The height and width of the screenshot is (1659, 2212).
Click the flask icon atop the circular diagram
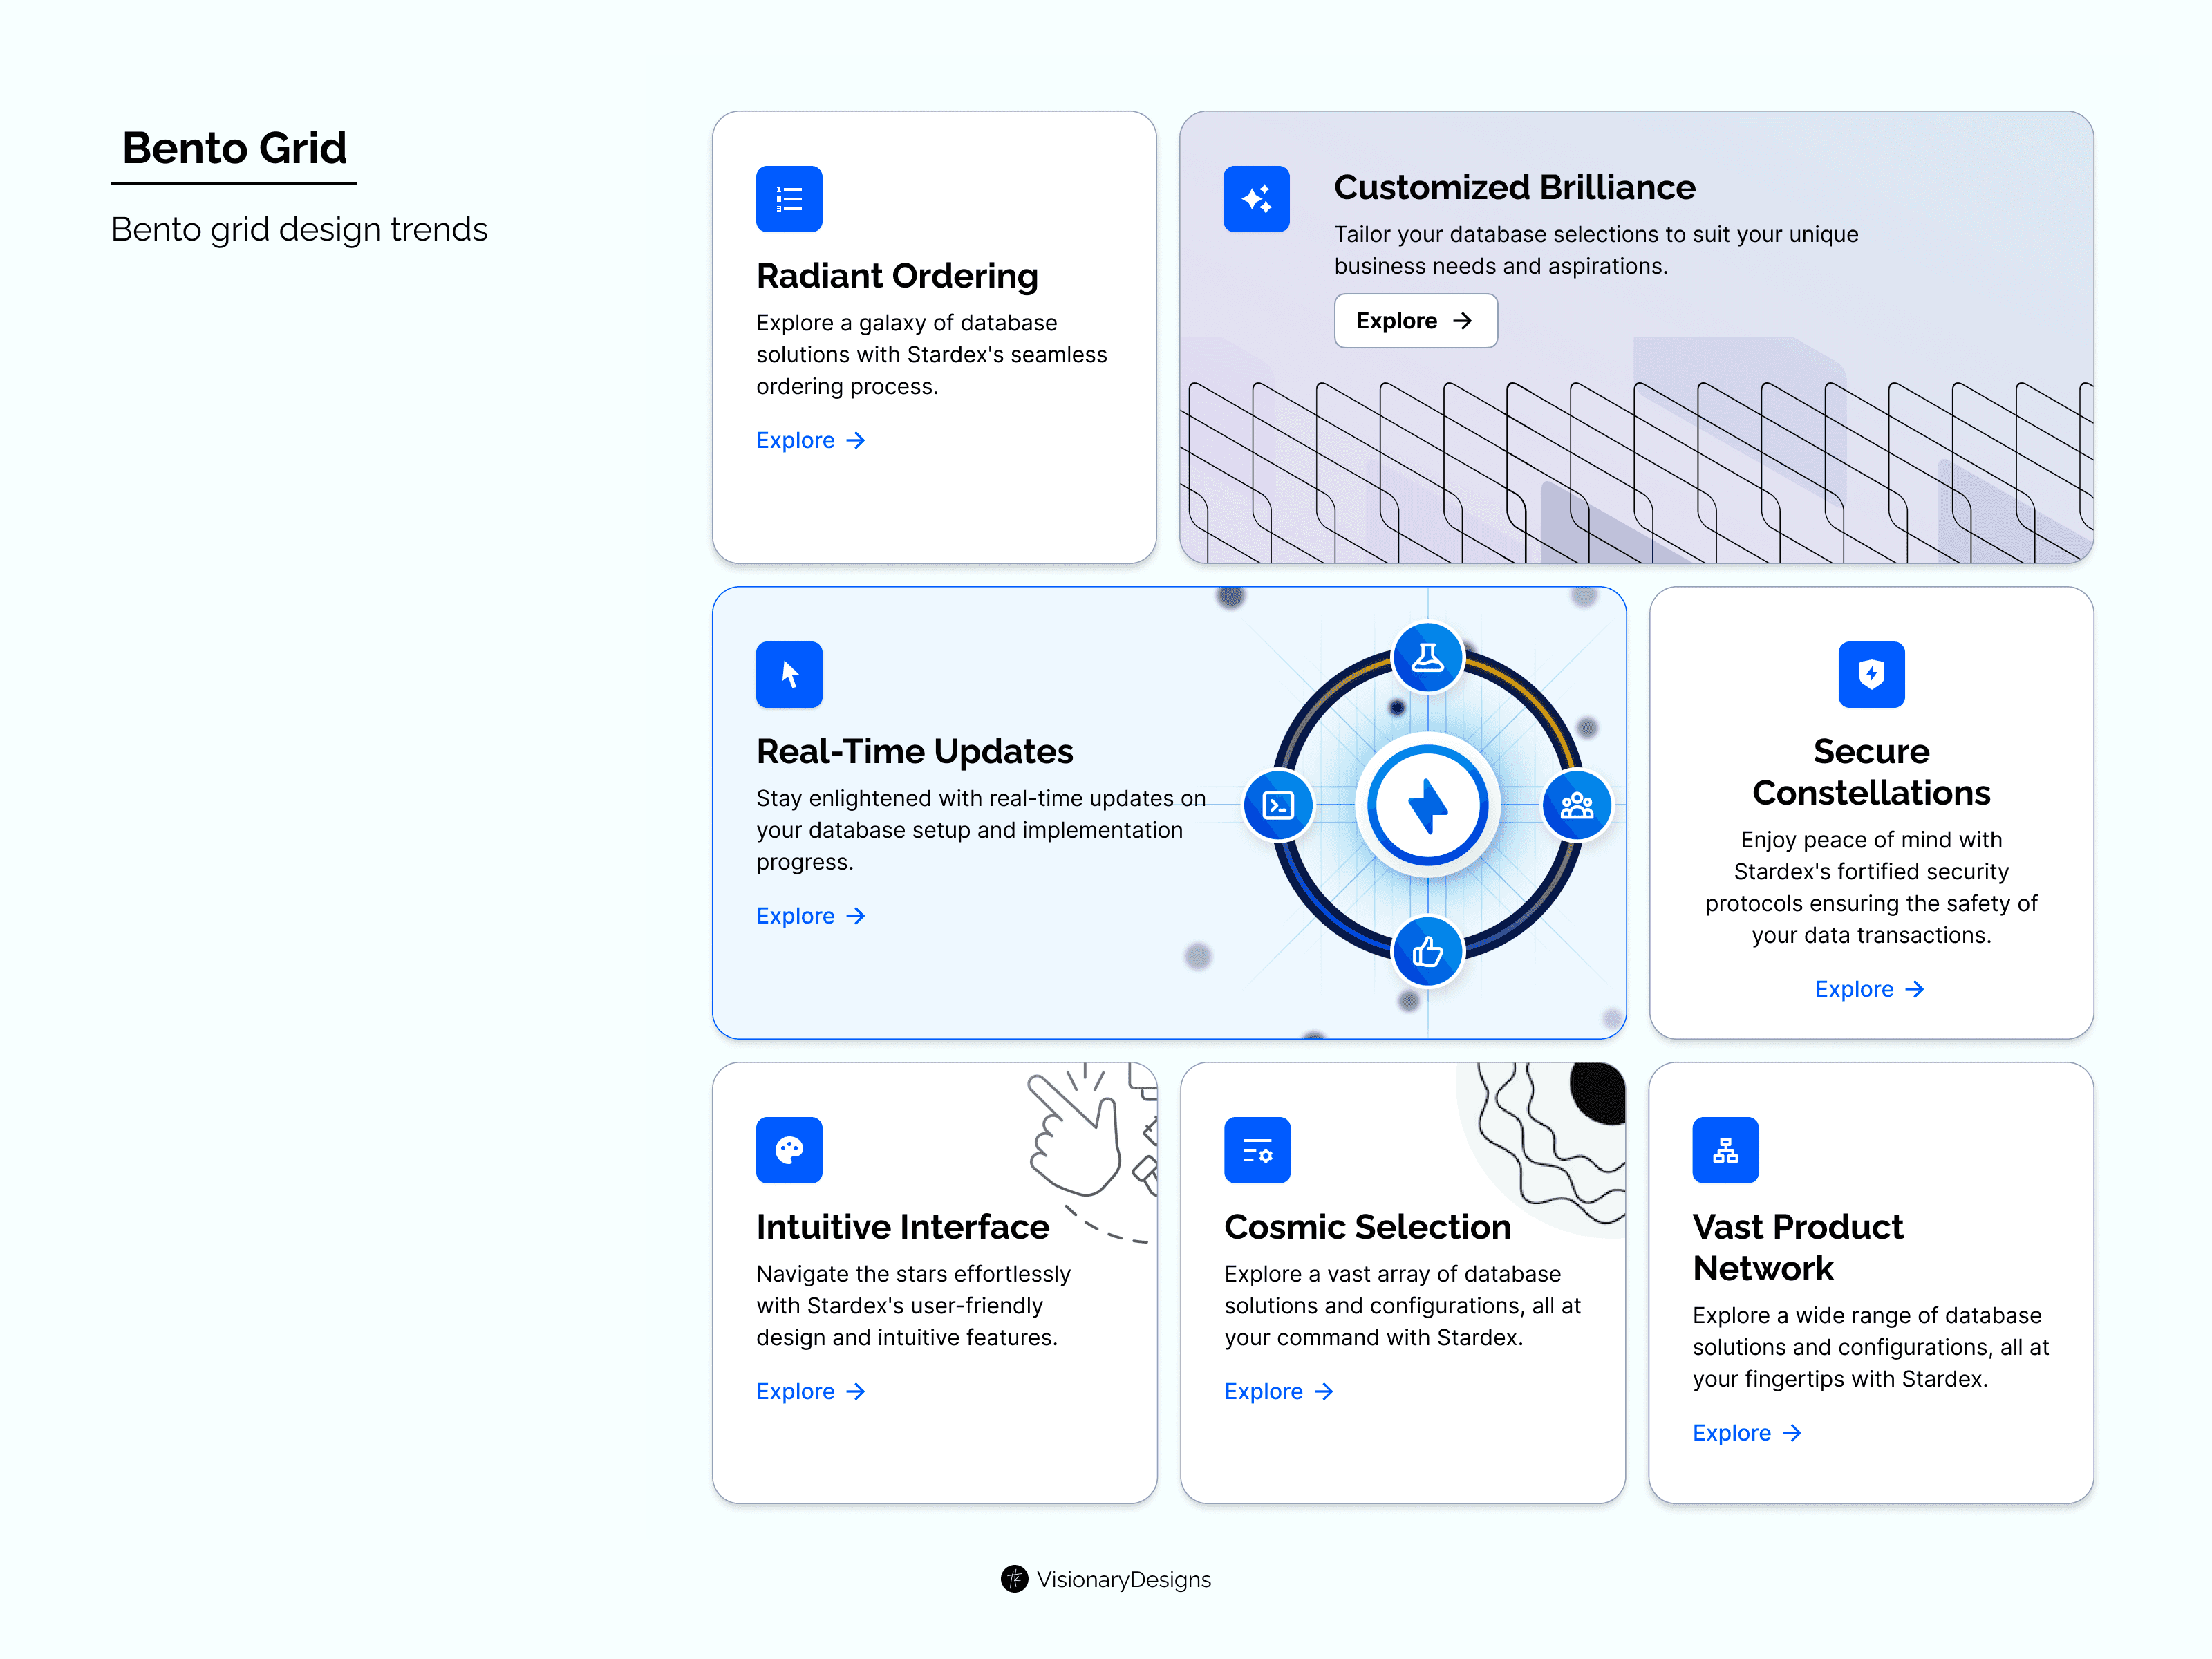[1428, 658]
